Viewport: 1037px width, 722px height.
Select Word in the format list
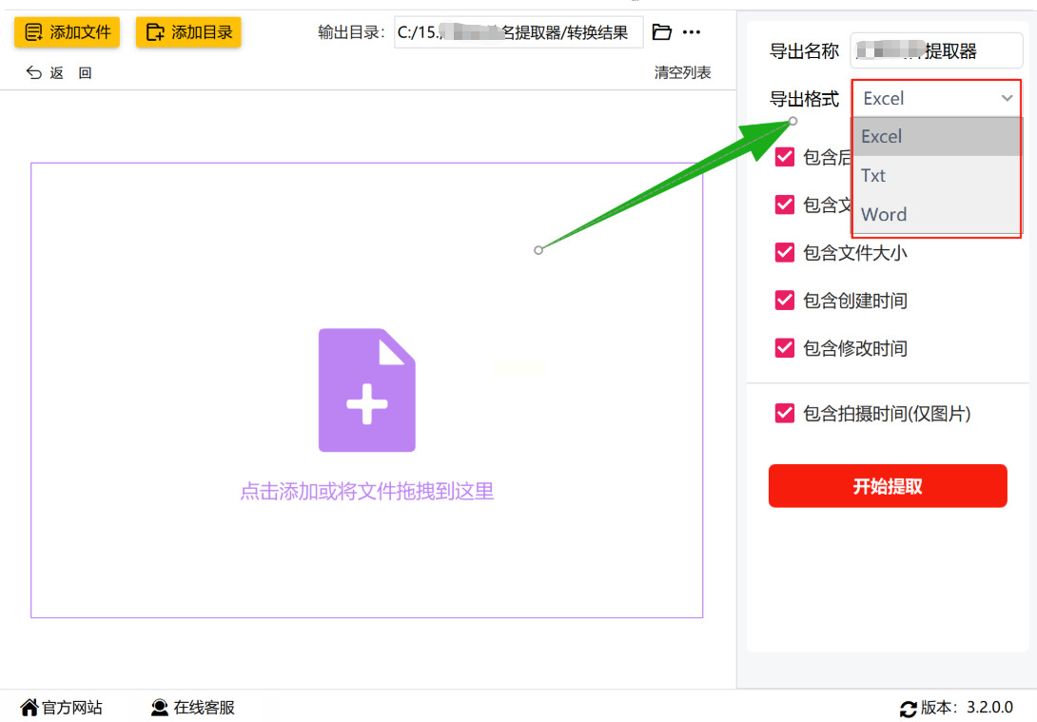coord(936,214)
